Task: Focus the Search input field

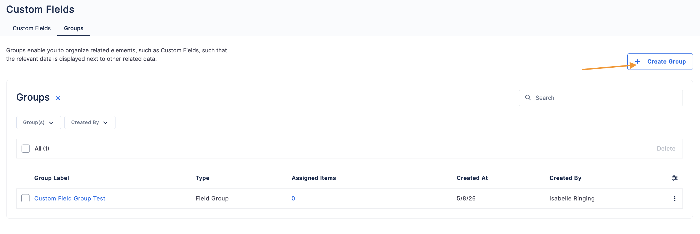Action: 601,98
